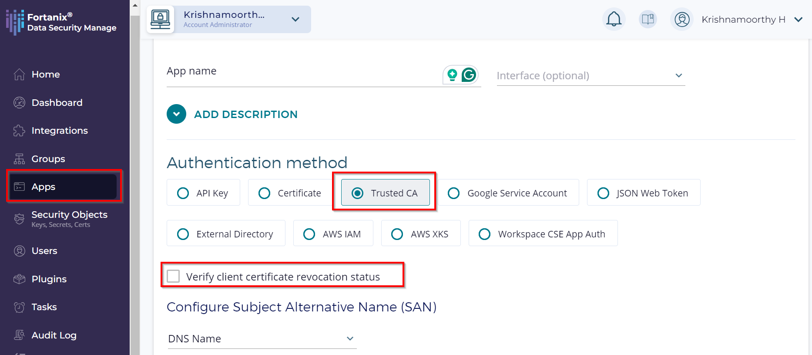The height and width of the screenshot is (355, 812).
Task: Open the documentation book icon
Action: point(648,19)
